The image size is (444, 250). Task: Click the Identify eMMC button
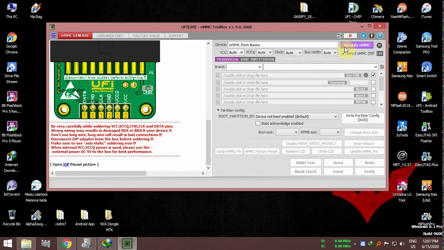pyautogui.click(x=357, y=45)
